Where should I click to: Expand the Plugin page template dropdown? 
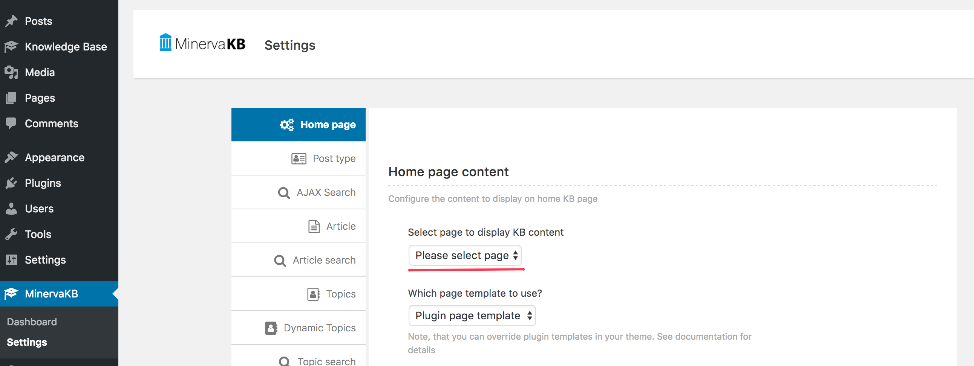[472, 316]
